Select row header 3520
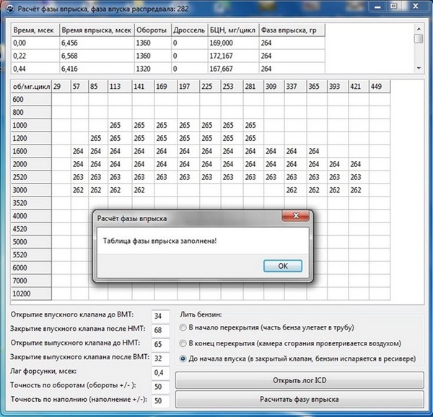Screen dimensions: 433x417 [31, 203]
